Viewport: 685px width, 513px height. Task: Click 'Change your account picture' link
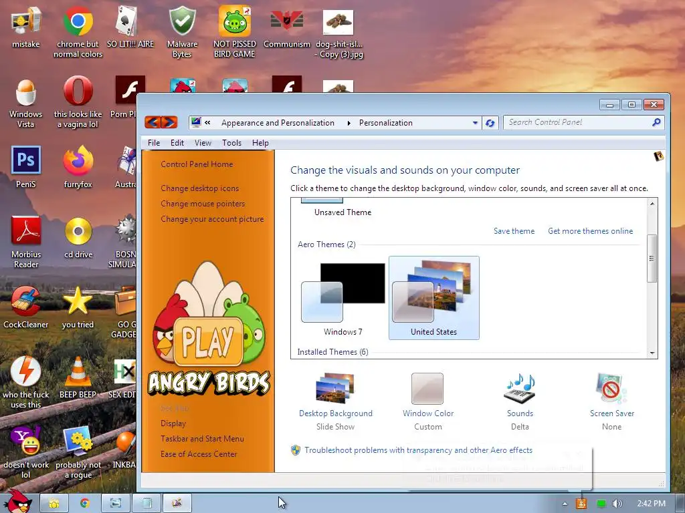click(212, 218)
